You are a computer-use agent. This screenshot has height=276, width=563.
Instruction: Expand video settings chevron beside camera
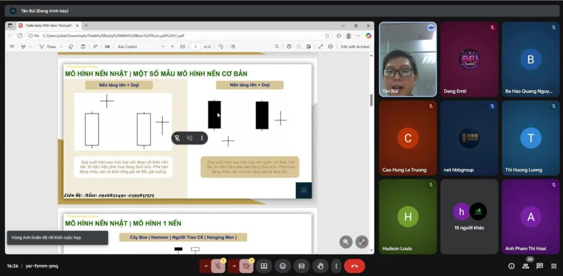click(234, 266)
